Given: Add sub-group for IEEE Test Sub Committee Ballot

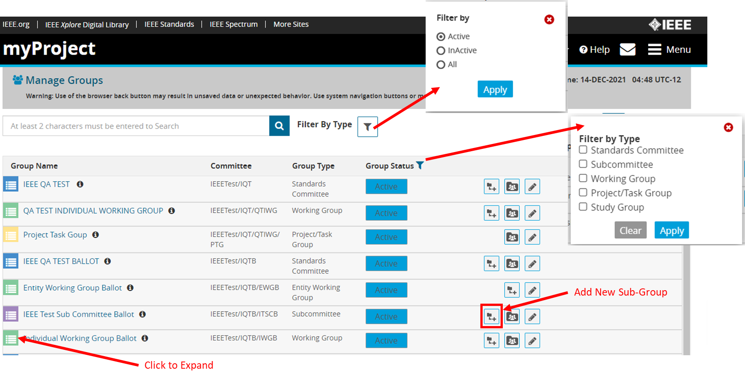Looking at the screenshot, I should click(x=492, y=317).
